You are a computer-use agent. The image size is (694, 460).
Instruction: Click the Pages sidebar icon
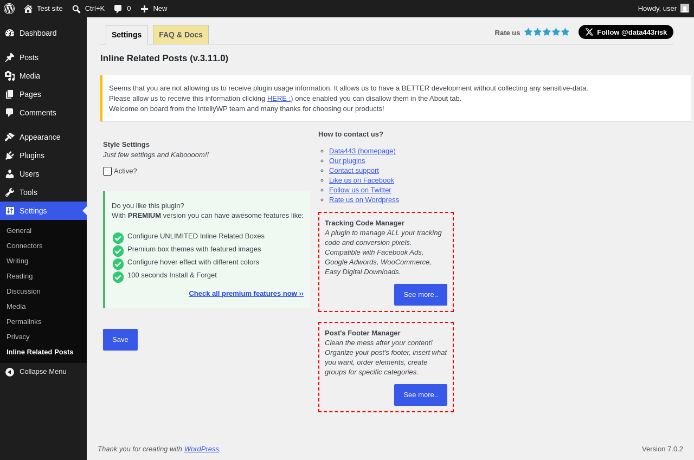tap(10, 94)
